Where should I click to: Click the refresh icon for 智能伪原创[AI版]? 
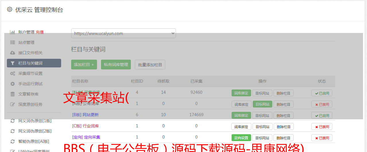coord(12,141)
